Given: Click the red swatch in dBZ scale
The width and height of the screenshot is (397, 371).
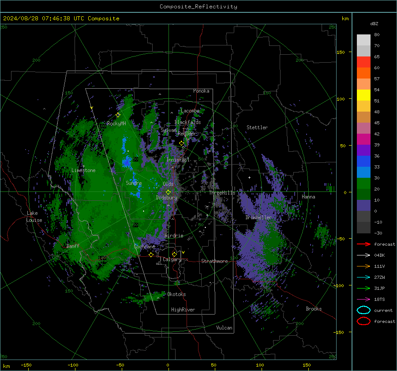Looking at the screenshot, I should coord(363,62).
